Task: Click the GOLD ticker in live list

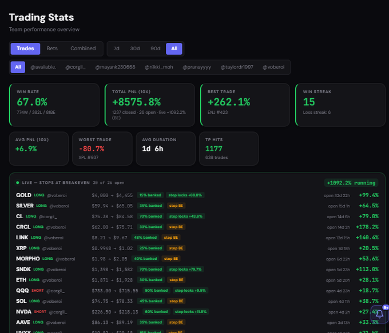Action: (x=23, y=195)
